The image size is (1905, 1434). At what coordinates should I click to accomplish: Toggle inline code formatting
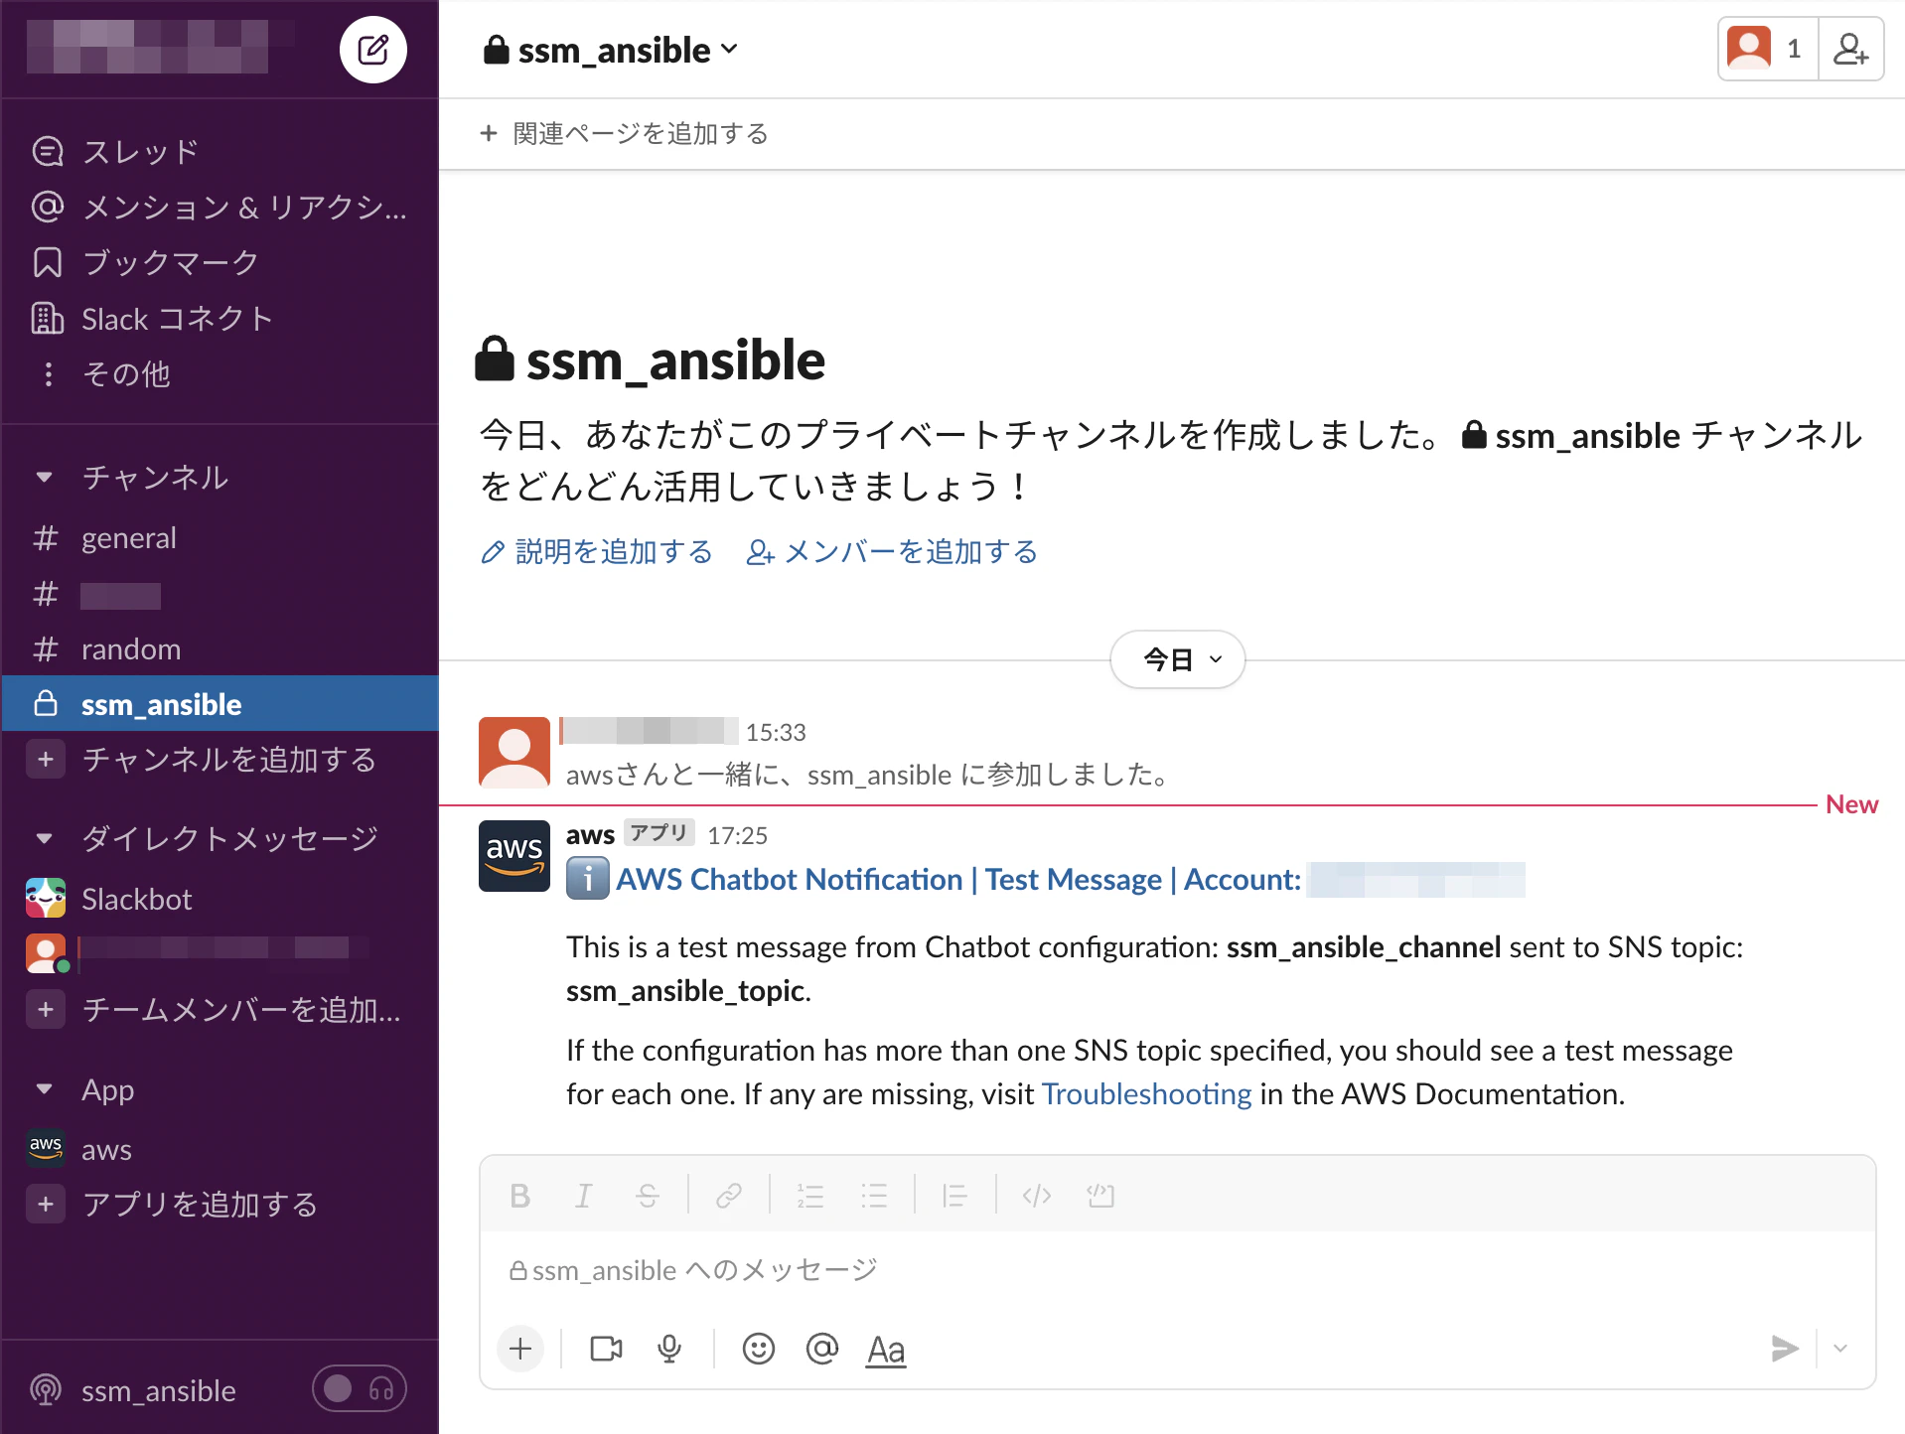coord(1037,1196)
